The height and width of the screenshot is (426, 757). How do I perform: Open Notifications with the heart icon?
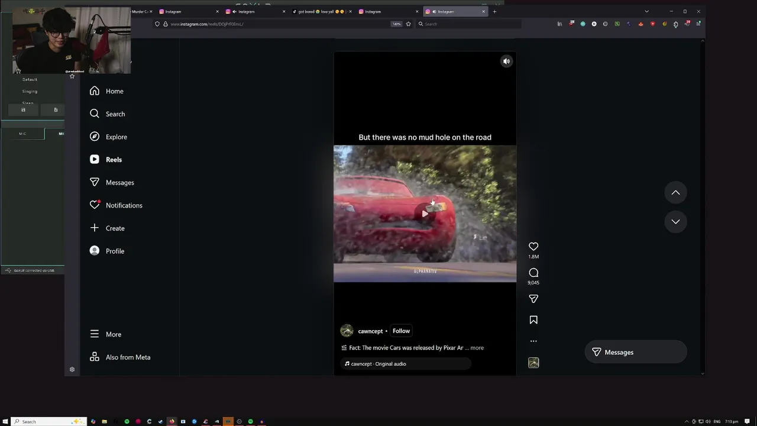tap(116, 205)
